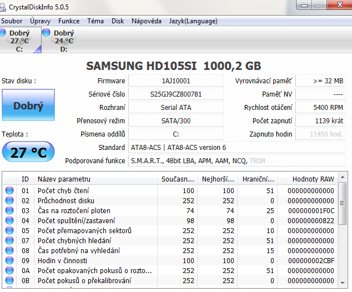Click the 1139 krát power-on count field

(x=320, y=121)
